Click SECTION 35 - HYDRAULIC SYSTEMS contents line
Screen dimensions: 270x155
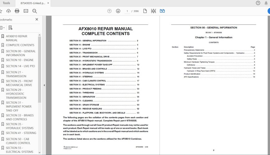(104, 73)
